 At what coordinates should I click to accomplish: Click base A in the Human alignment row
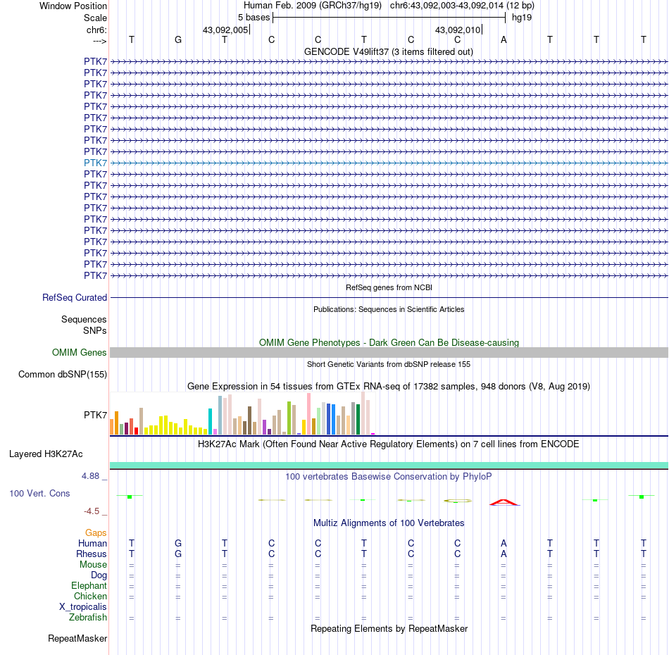point(504,543)
